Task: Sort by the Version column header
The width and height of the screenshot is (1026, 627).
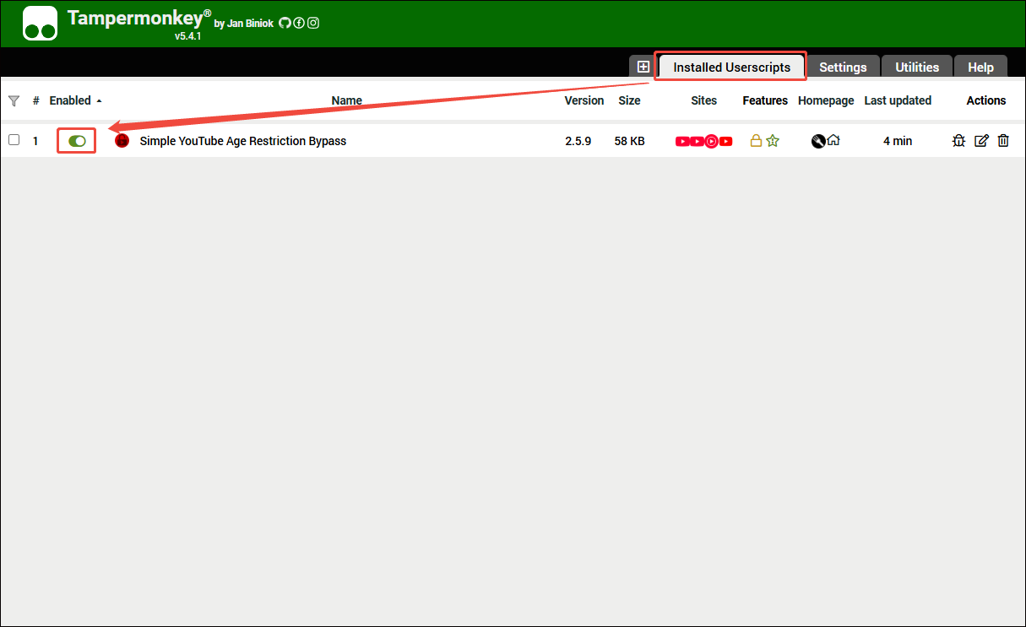Action: (584, 100)
